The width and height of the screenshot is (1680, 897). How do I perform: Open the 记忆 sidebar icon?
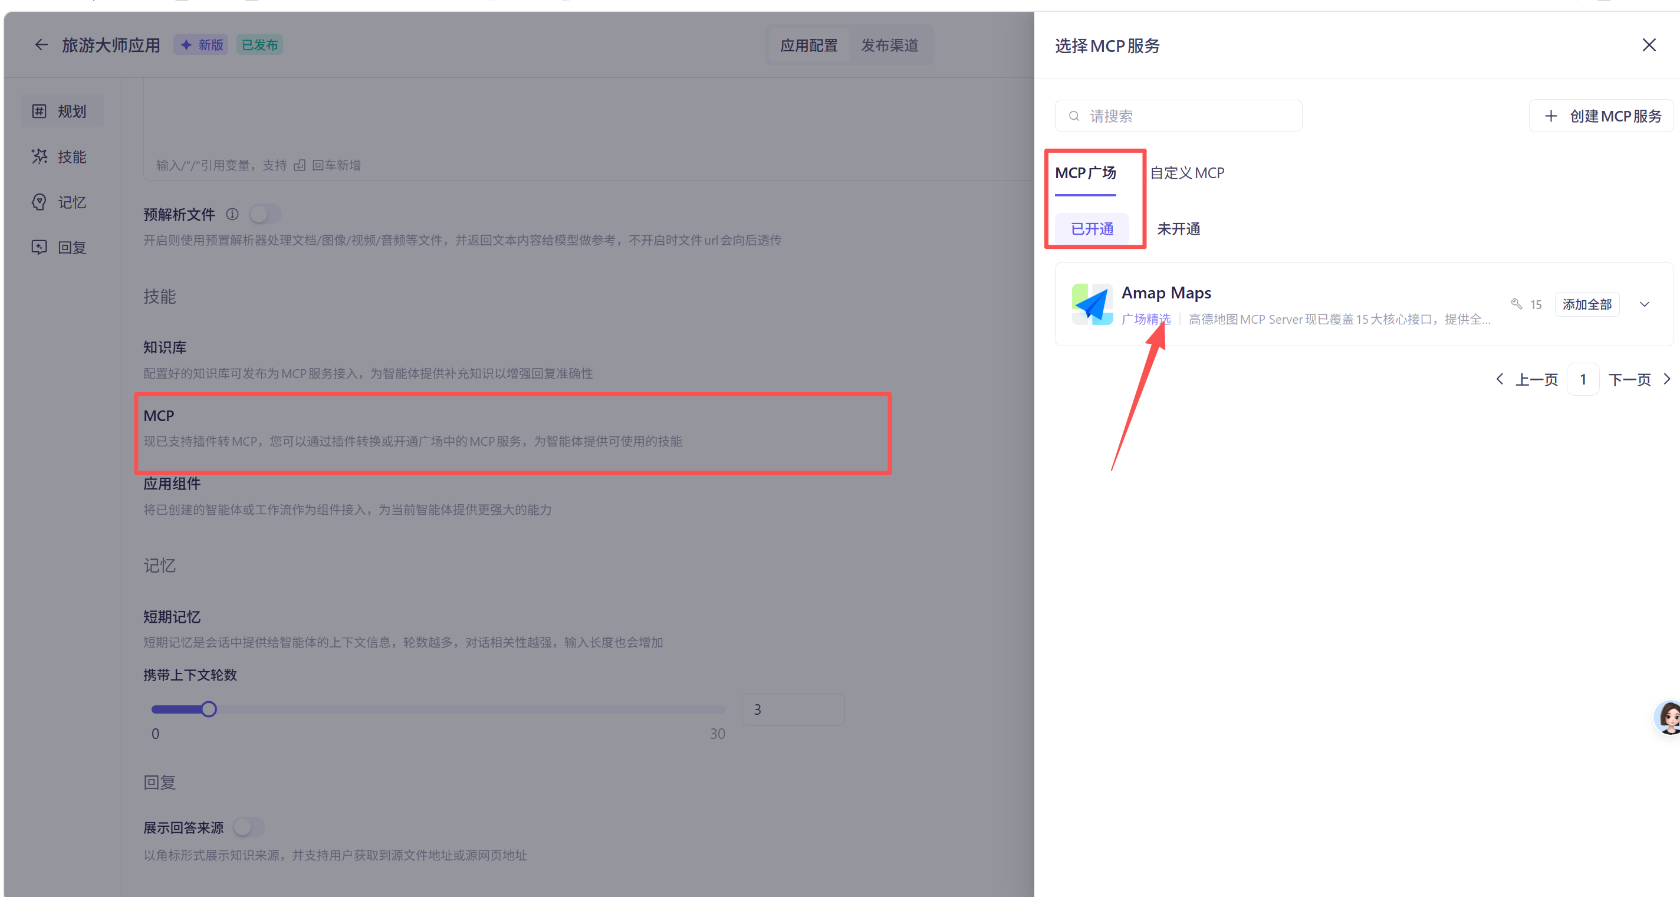(x=39, y=202)
